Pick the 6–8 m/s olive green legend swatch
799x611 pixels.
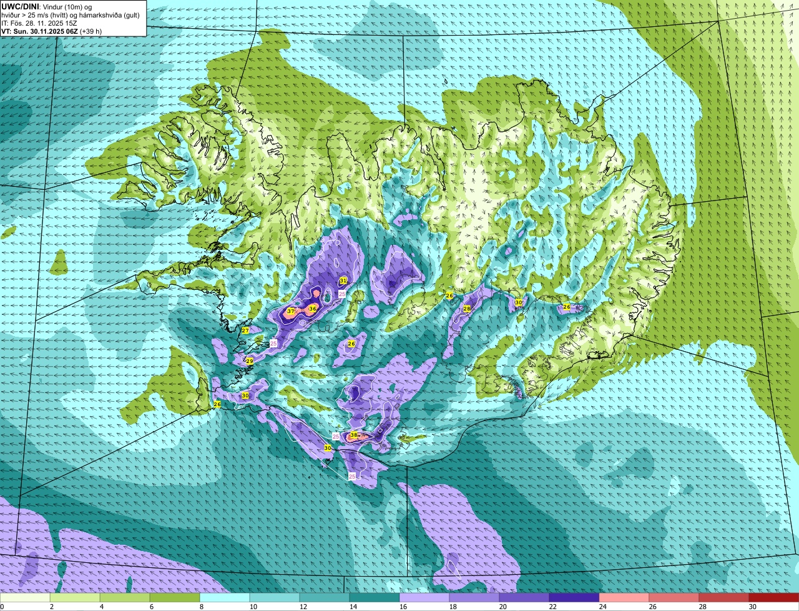[175, 597]
